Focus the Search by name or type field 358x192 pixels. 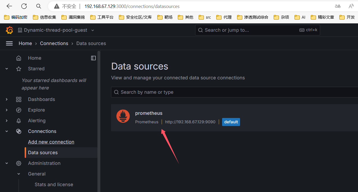(x=234, y=92)
